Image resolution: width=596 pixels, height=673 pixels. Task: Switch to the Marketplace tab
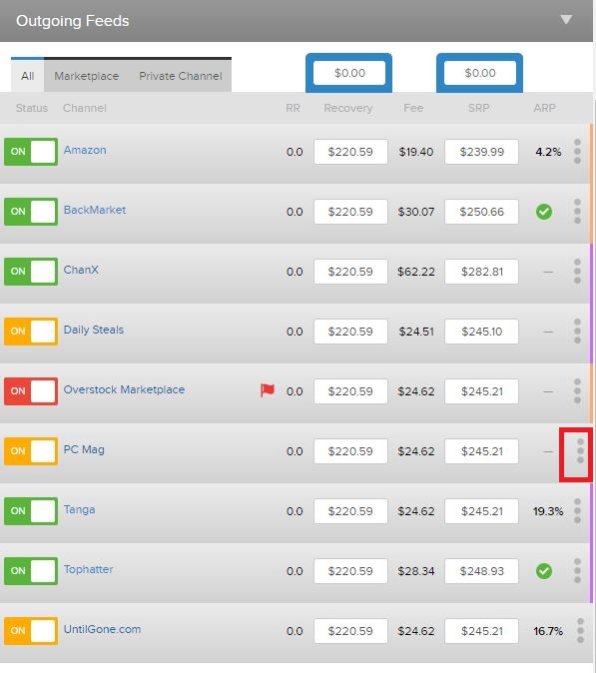[x=86, y=76]
